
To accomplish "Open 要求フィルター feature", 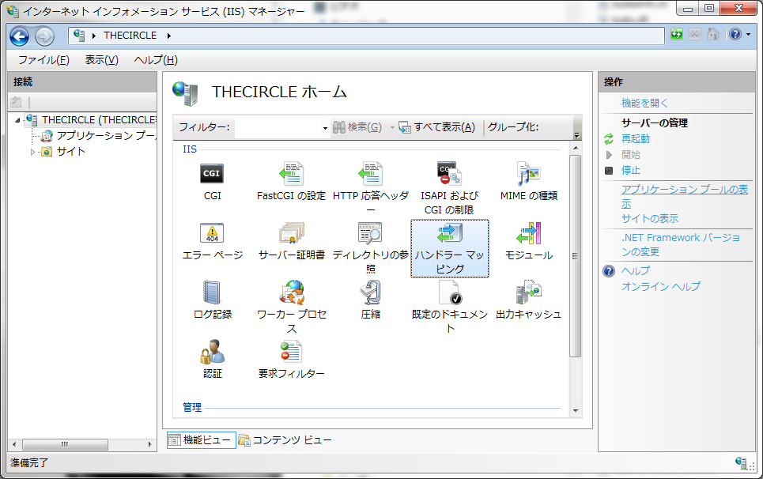I will [291, 360].
